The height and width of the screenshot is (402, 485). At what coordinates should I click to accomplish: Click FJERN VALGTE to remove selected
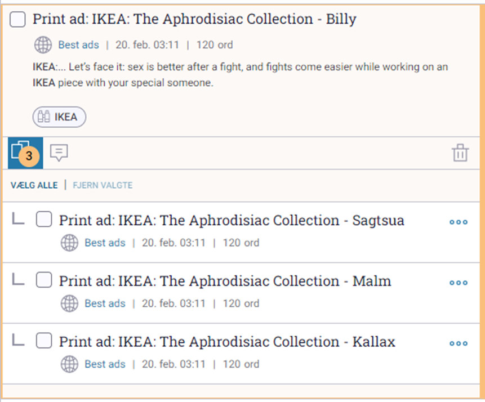click(103, 185)
